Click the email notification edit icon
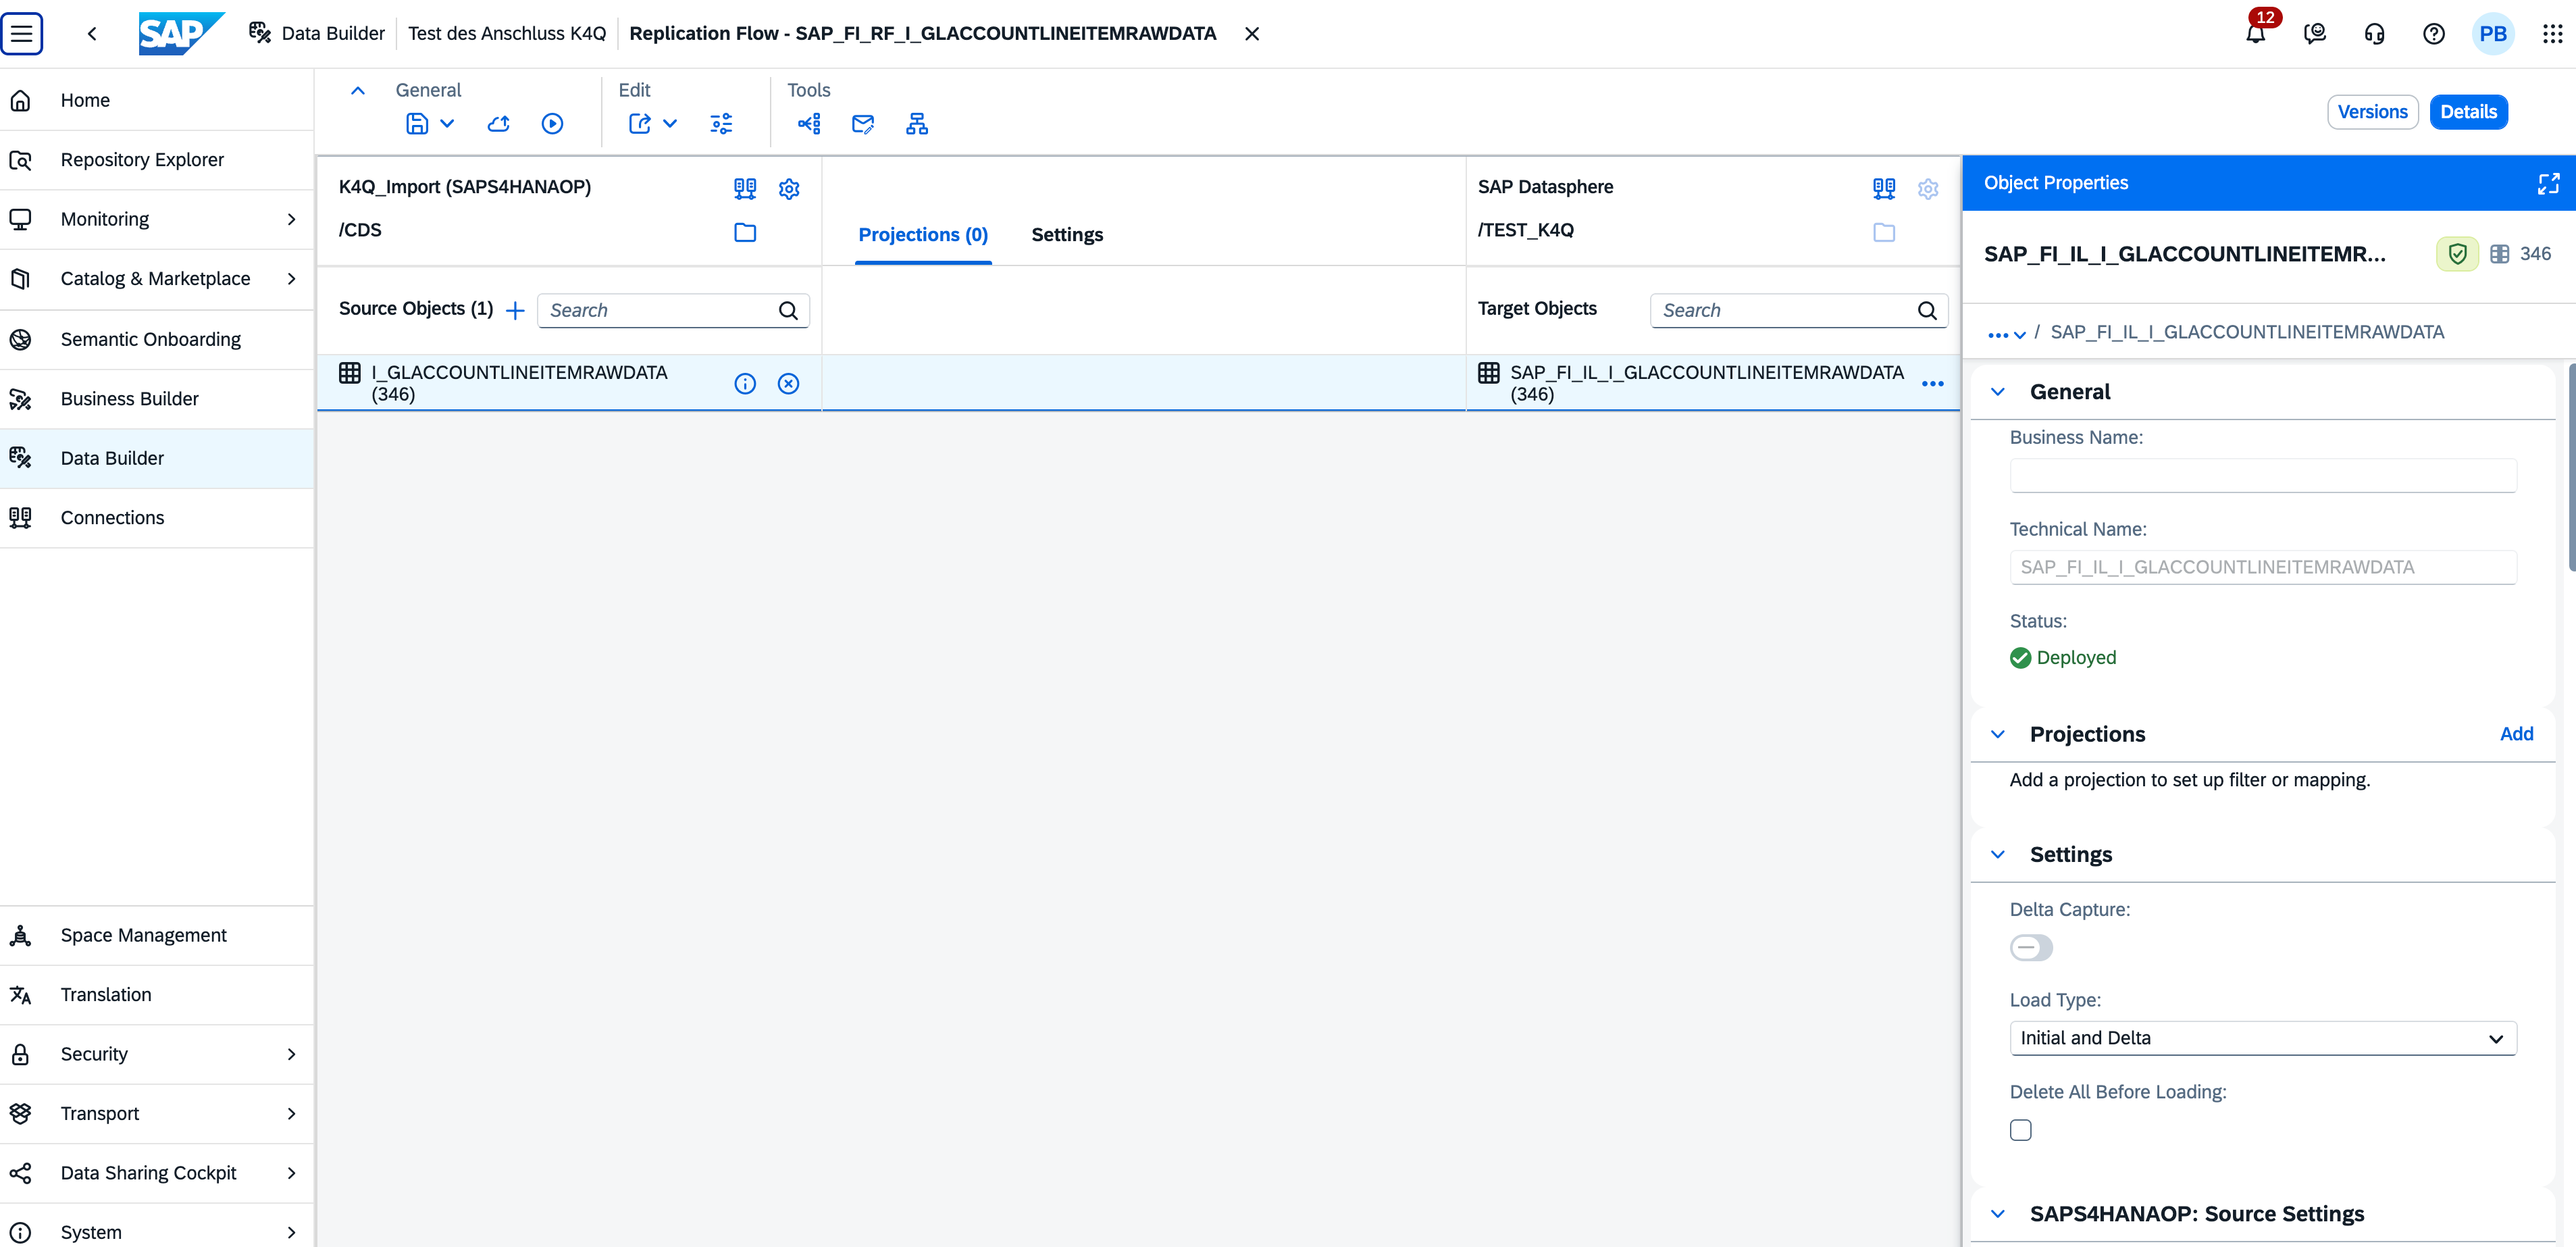The image size is (2576, 1247). click(863, 123)
